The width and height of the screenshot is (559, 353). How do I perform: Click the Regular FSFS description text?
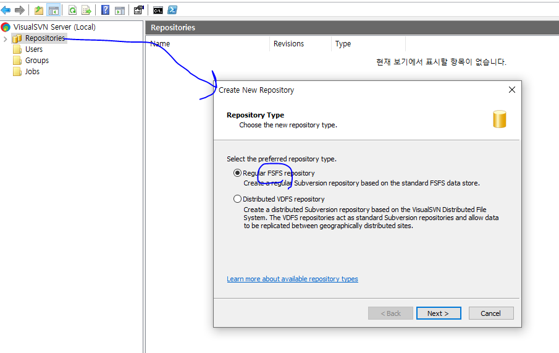click(x=361, y=183)
